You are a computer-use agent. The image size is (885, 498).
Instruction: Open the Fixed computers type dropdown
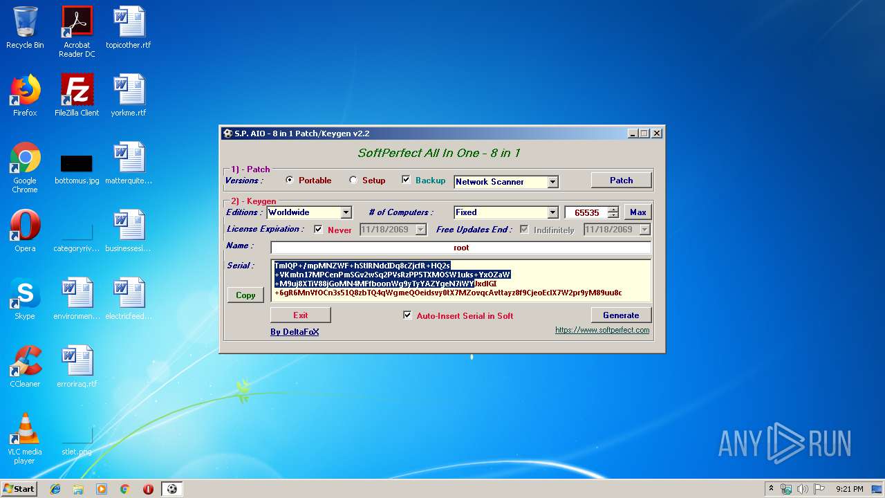[552, 212]
